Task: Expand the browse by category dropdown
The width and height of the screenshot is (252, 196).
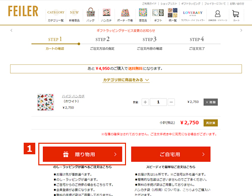Action: [x=126, y=80]
